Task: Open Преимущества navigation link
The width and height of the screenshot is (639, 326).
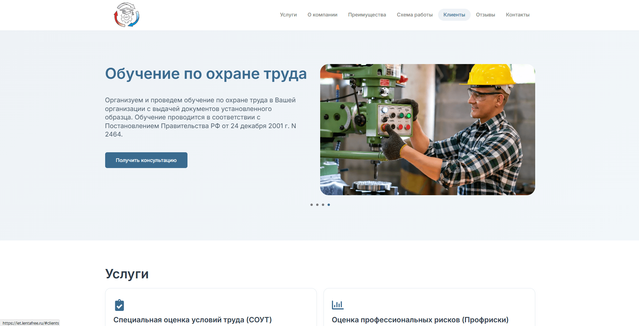Action: tap(367, 15)
